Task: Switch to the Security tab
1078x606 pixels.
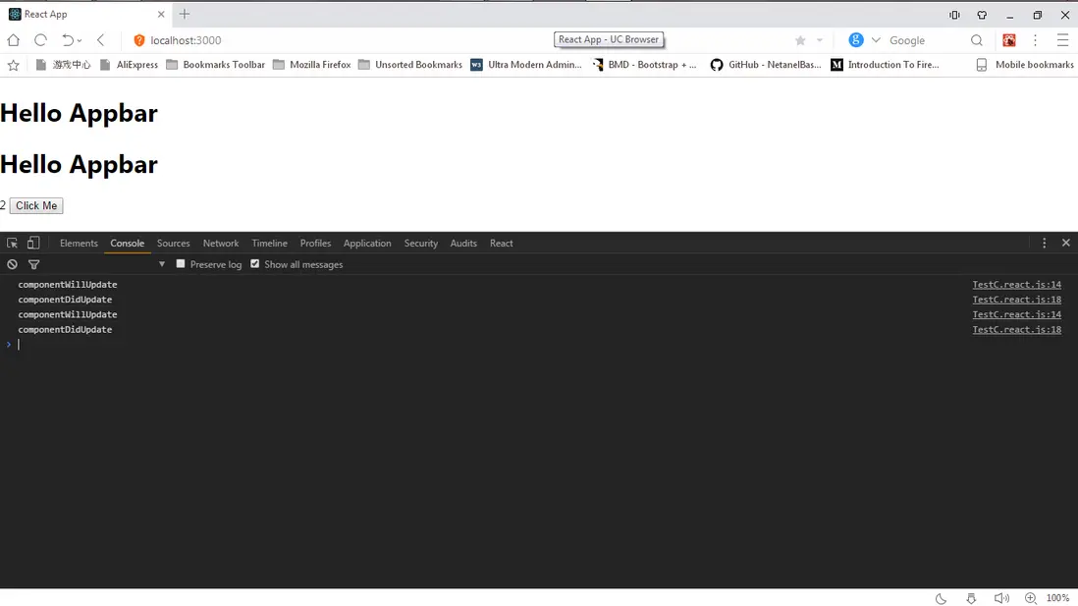Action: pyautogui.click(x=421, y=243)
